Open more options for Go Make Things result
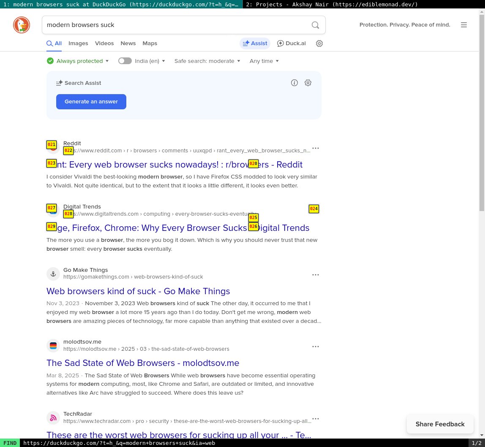The width and height of the screenshot is (485, 447). click(316, 275)
